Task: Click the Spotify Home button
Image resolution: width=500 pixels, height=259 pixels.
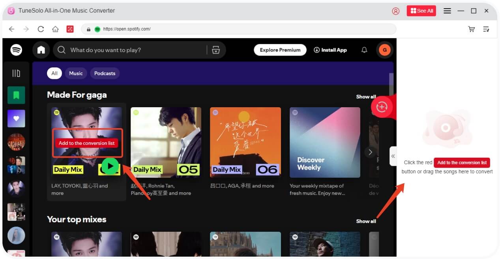Action: point(41,50)
